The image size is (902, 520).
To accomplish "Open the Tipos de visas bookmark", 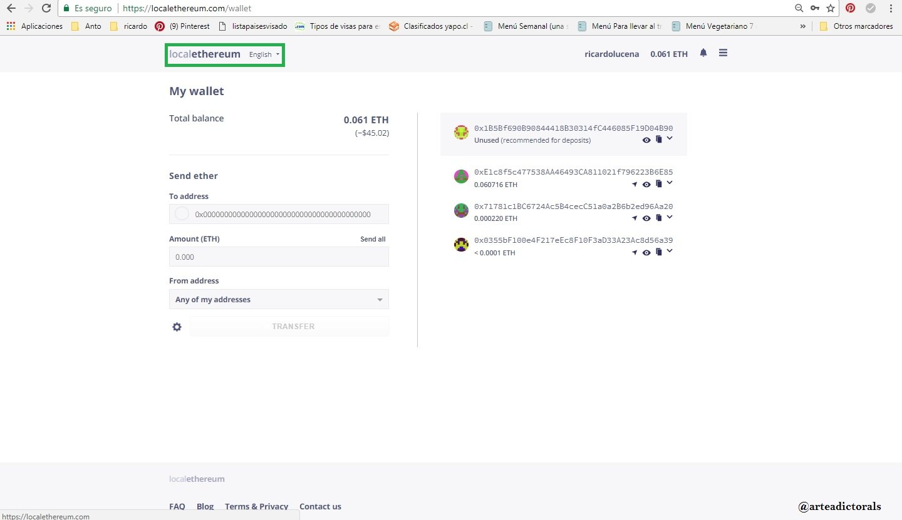I will point(337,26).
